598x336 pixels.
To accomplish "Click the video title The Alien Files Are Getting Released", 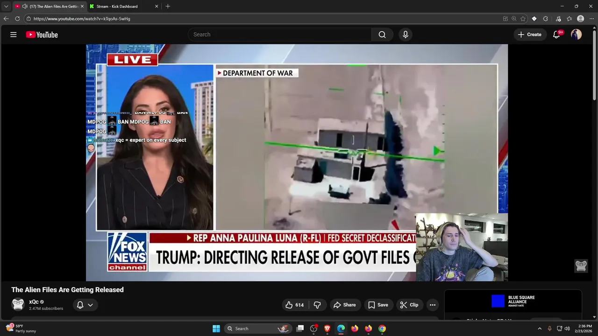I will [x=68, y=290].
